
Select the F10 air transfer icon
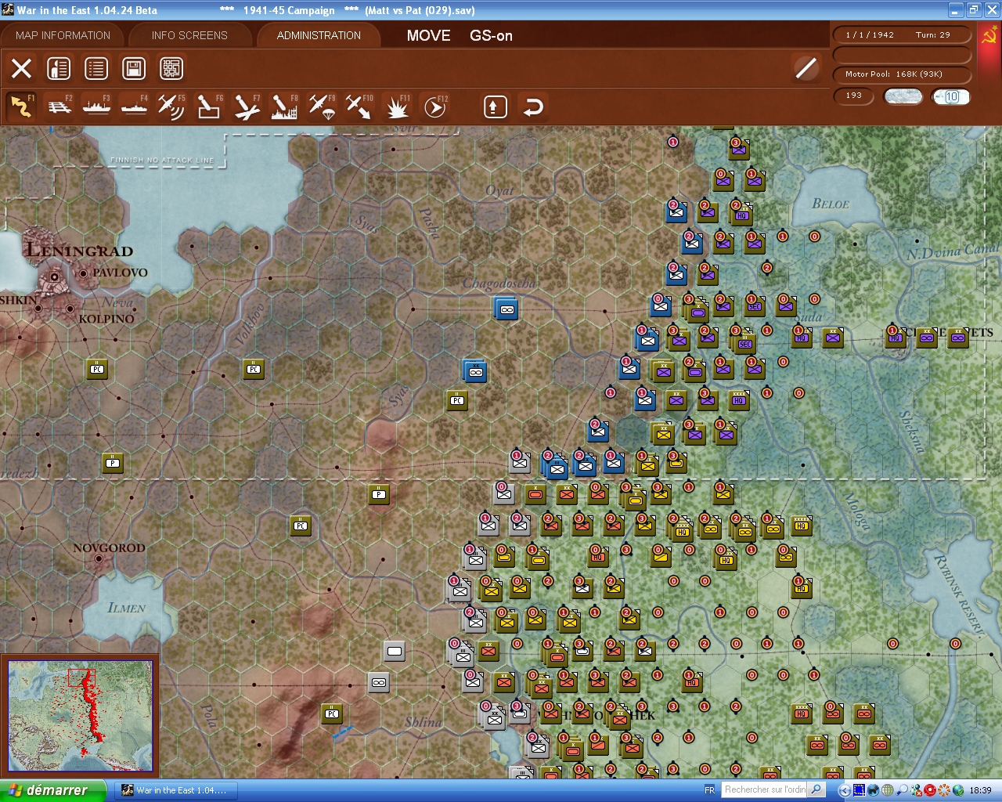(359, 107)
